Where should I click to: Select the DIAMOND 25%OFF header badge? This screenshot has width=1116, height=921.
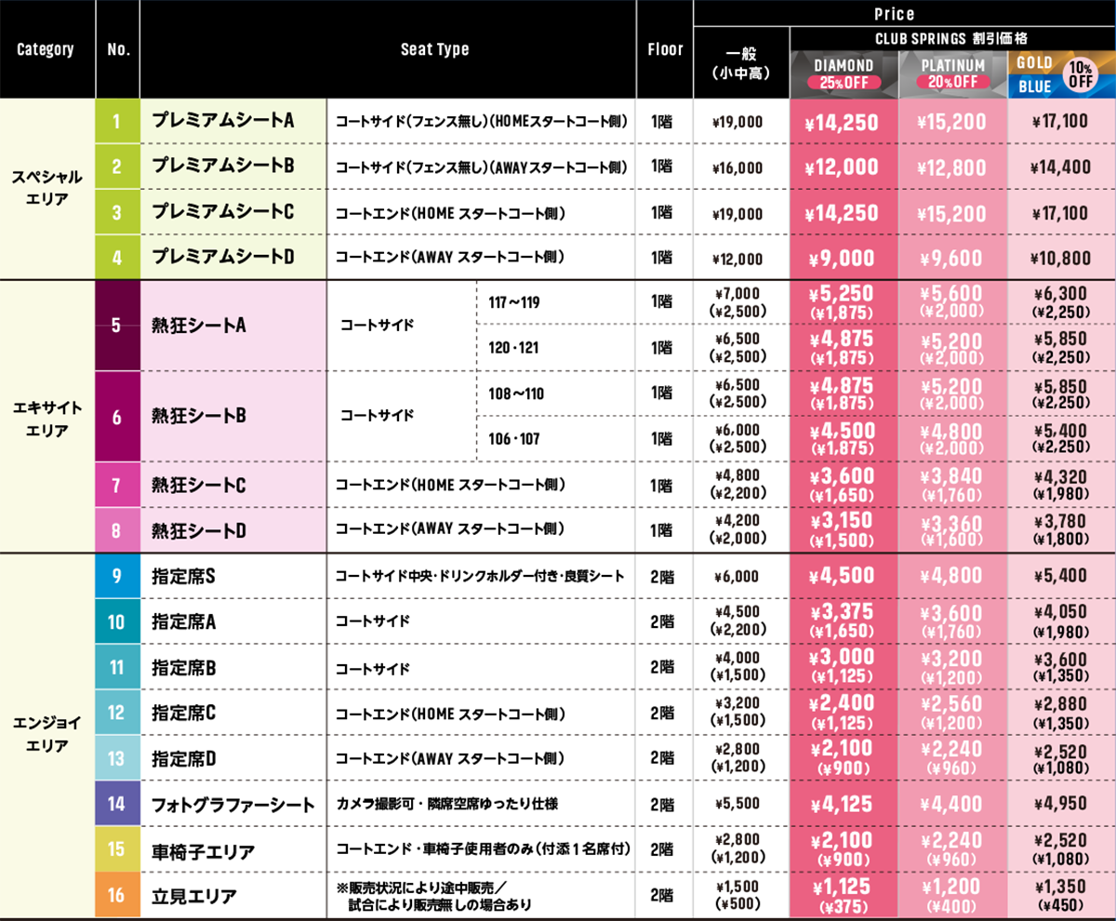844,74
